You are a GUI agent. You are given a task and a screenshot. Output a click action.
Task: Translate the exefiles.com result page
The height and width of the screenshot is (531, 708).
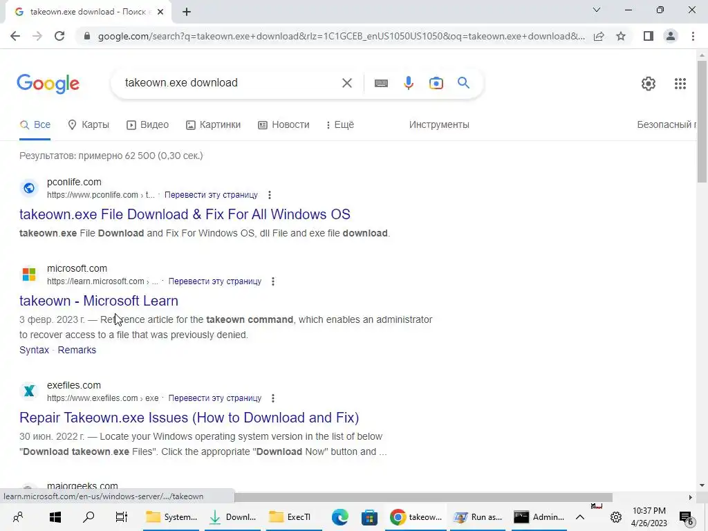215,398
